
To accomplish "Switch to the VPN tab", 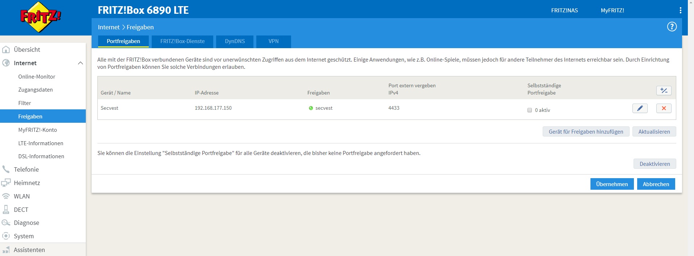I will click(x=273, y=41).
